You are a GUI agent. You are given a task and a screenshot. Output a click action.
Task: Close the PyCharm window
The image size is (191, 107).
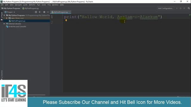click(187, 1)
